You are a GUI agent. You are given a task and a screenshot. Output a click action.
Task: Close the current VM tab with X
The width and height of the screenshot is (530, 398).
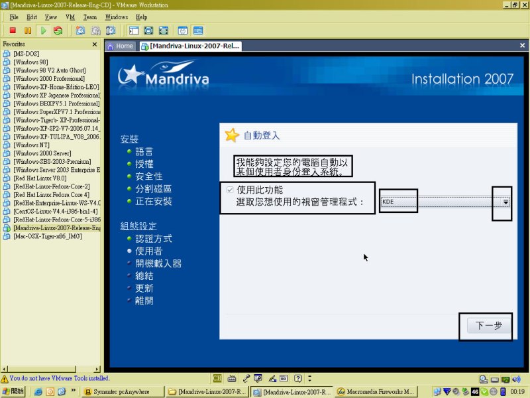[522, 45]
